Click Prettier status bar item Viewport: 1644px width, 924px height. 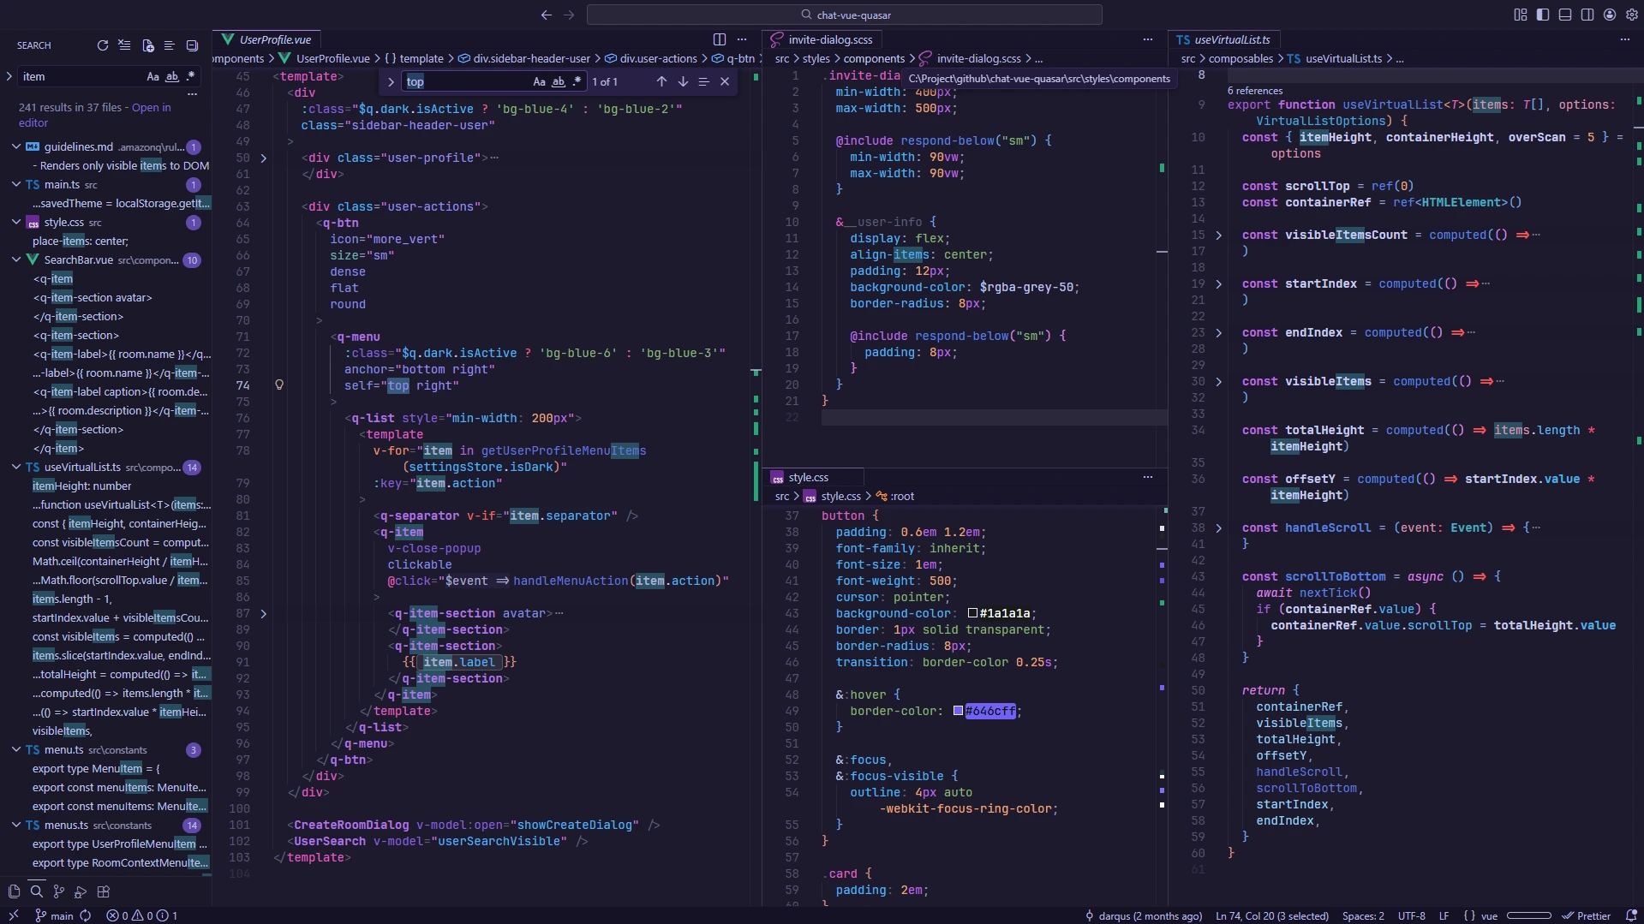[1586, 915]
